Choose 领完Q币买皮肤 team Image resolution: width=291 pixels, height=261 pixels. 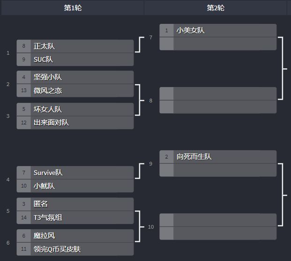click(x=75, y=249)
